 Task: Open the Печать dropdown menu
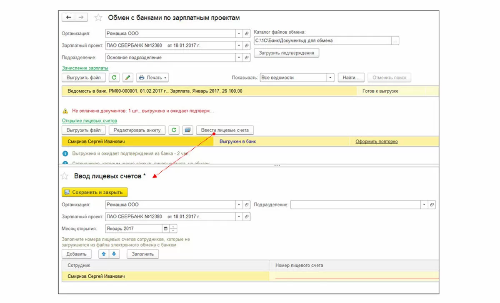point(152,78)
